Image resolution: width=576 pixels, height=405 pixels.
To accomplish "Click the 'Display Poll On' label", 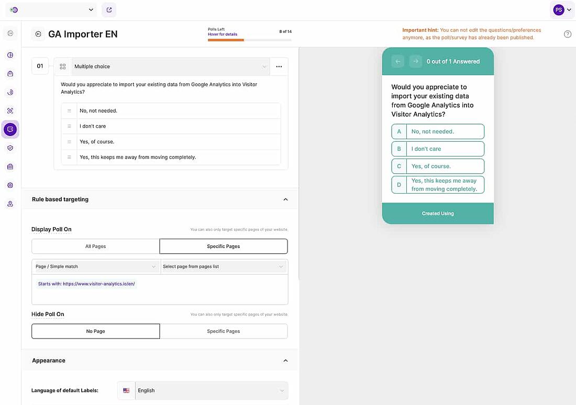I will point(51,230).
